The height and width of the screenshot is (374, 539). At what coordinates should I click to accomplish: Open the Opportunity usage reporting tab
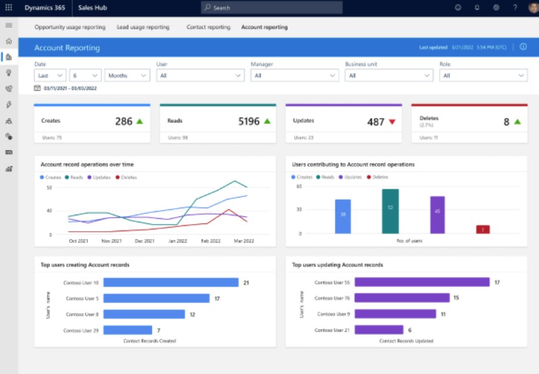tap(70, 27)
